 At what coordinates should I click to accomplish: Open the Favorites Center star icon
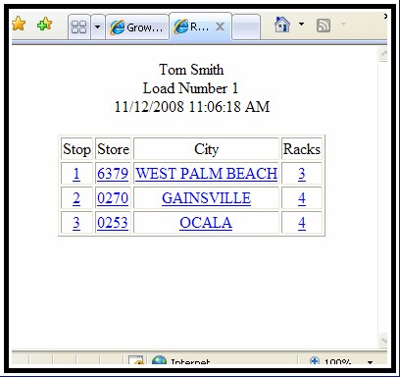pos(19,24)
